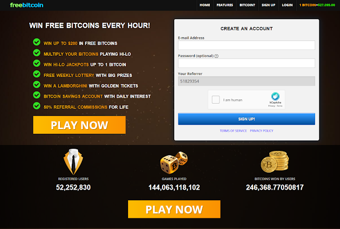Focus the E-mail Address field
This screenshot has width=340, height=229.
[x=246, y=45]
